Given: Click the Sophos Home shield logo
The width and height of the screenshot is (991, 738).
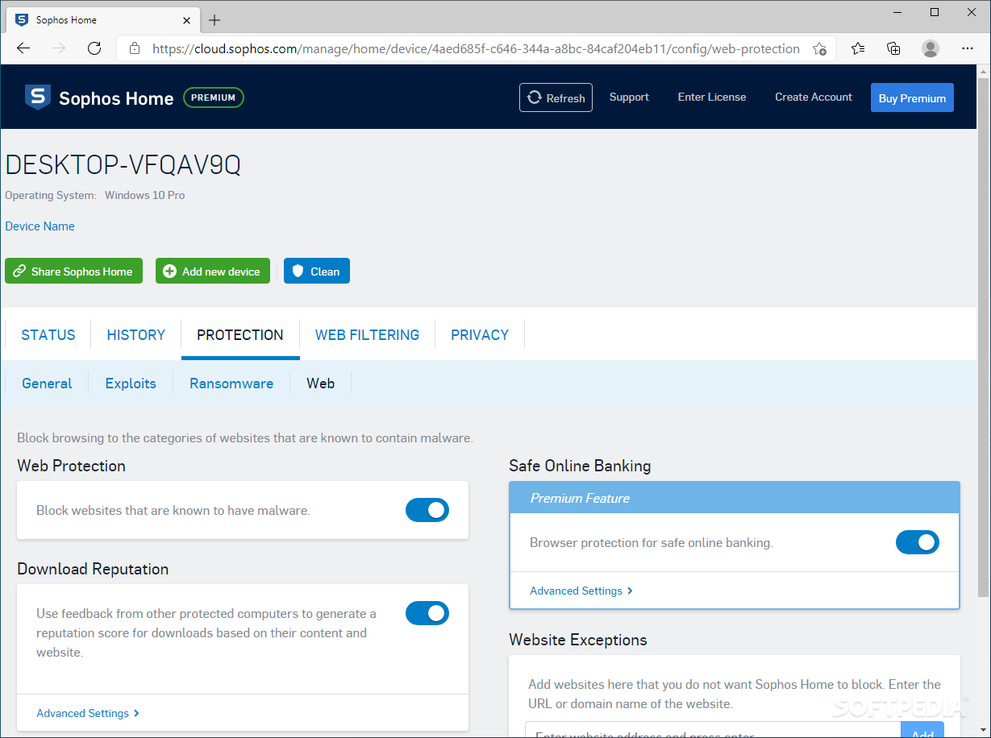Looking at the screenshot, I should click(x=37, y=97).
